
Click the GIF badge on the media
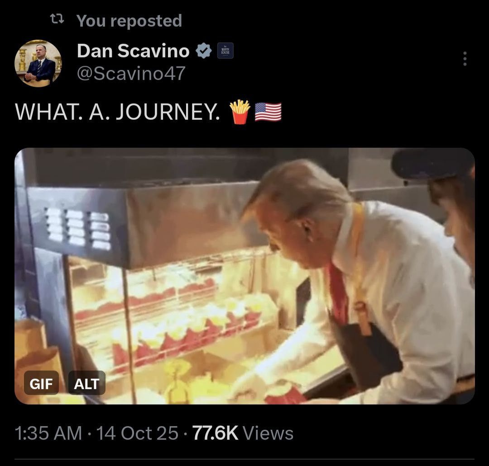[x=41, y=383]
